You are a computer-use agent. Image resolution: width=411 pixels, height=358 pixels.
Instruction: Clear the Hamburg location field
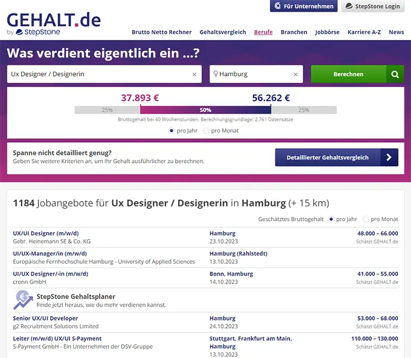296,74
